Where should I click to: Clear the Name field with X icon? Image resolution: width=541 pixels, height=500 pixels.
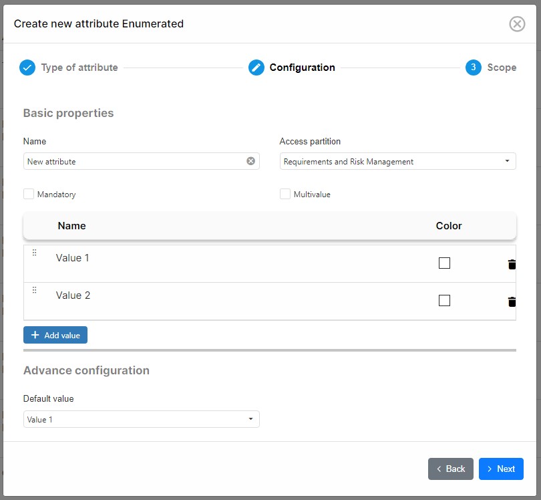(250, 161)
